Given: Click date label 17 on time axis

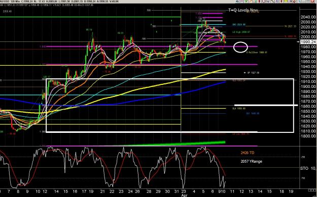Looking at the screenshot, I should click(x=84, y=191).
